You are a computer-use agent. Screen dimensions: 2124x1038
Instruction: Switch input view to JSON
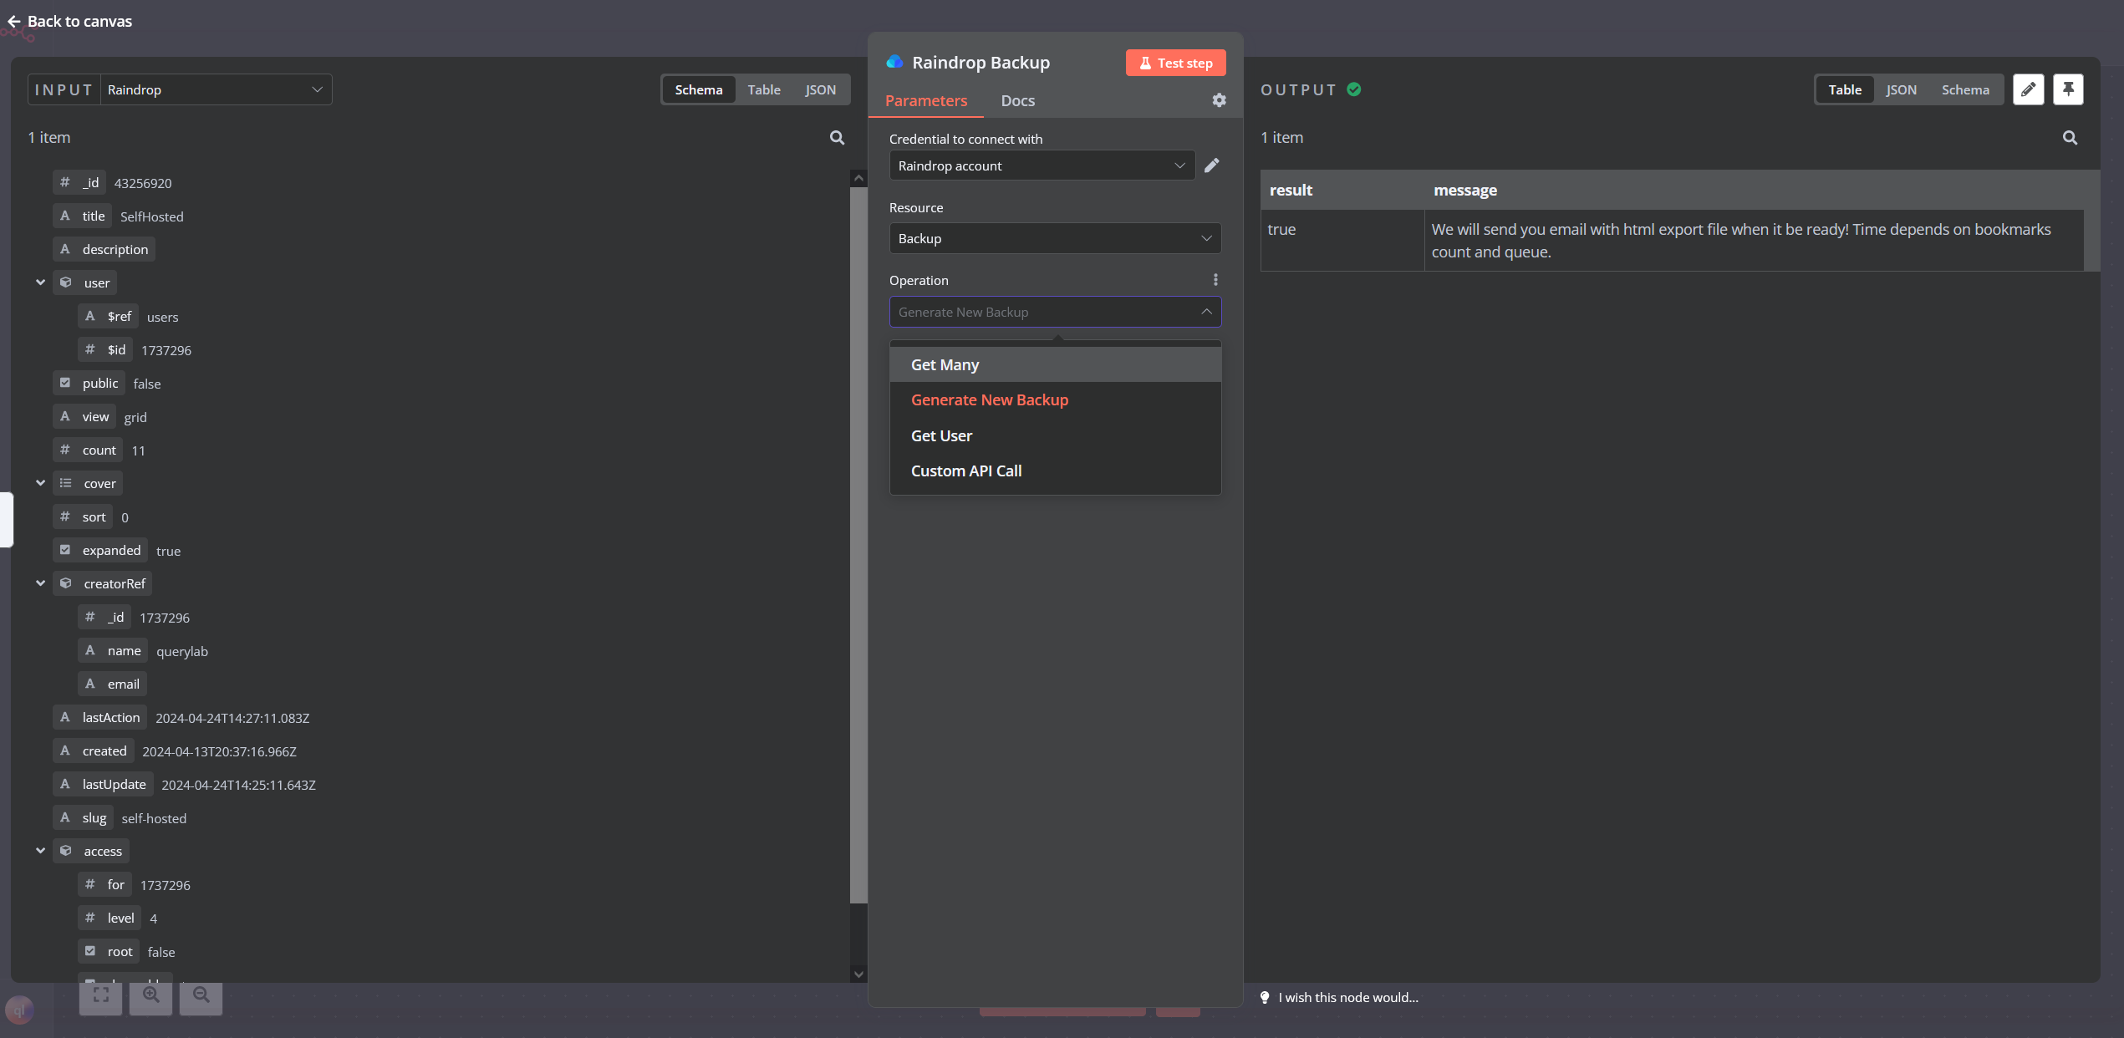click(x=820, y=89)
